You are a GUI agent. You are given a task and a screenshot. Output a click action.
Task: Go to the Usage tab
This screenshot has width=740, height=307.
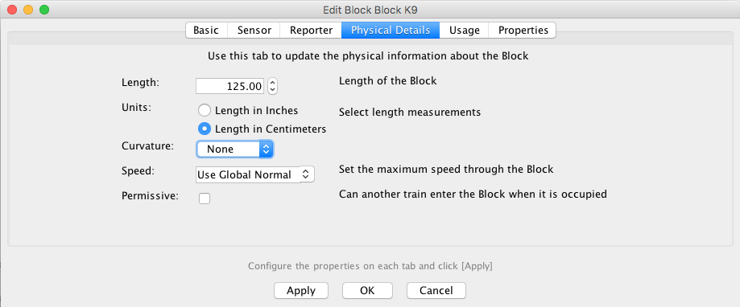(x=465, y=30)
